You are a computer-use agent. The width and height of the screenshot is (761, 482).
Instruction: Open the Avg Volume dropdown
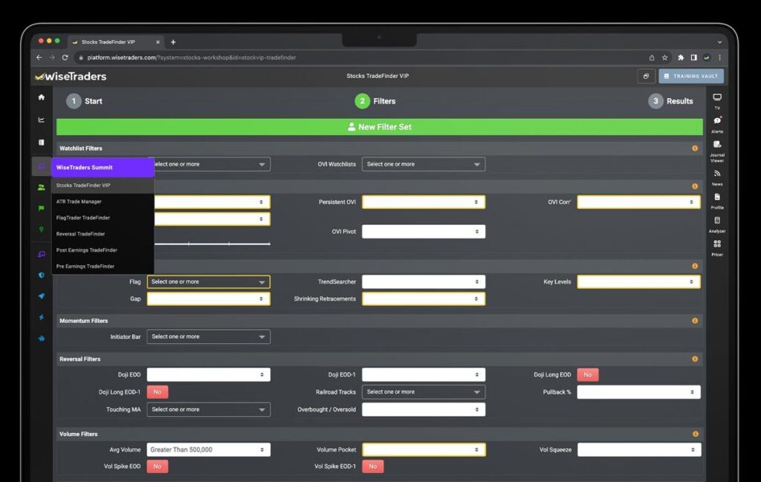click(208, 449)
